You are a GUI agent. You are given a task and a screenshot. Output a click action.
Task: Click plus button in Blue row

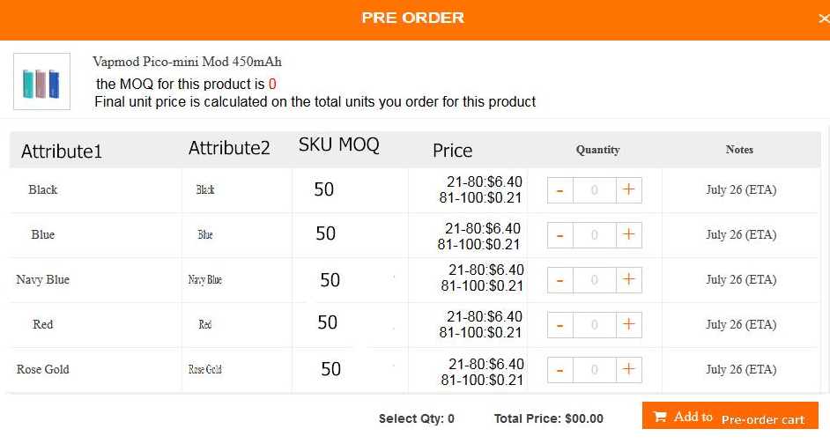629,235
